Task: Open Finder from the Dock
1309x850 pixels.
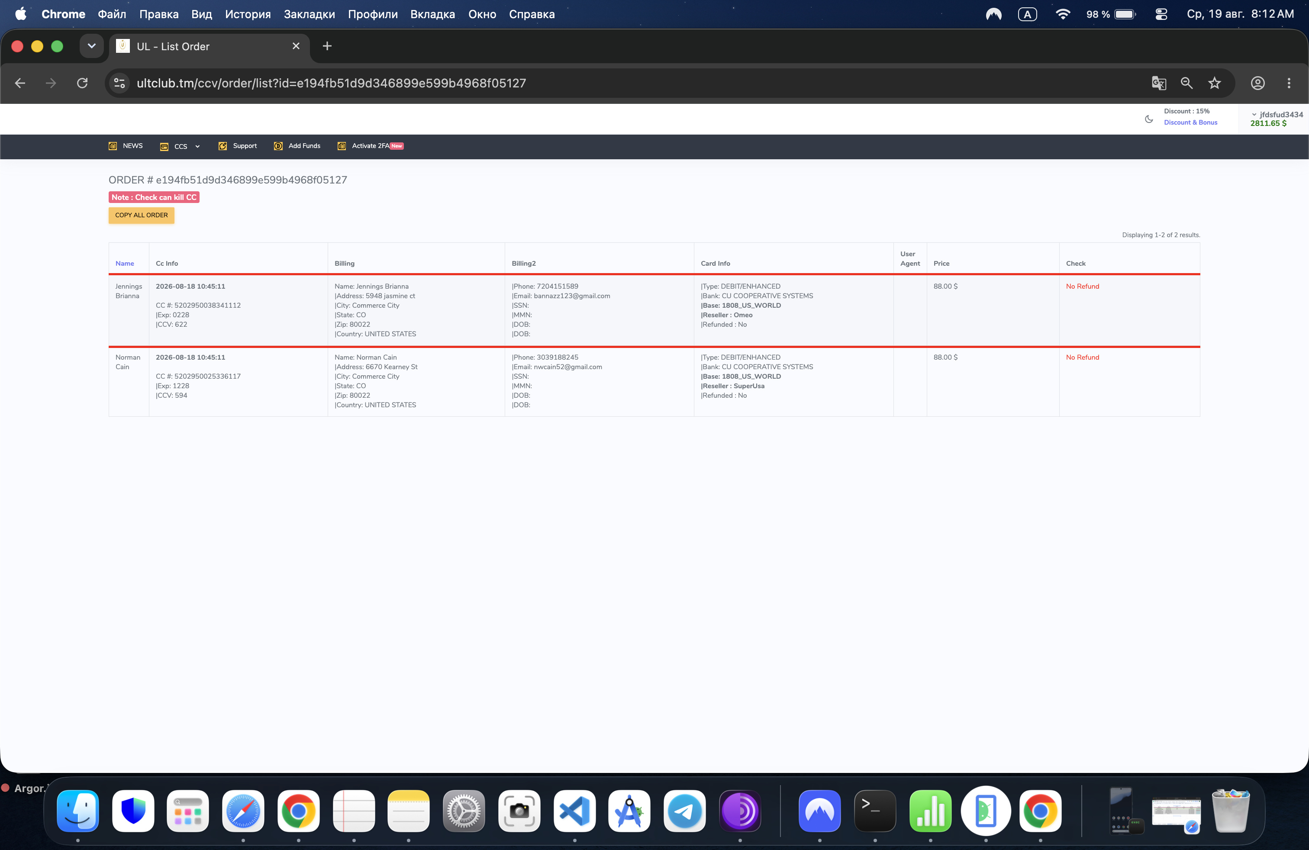Action: [x=77, y=811]
